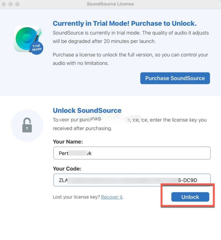The width and height of the screenshot is (221, 240).
Task: Click the Currently in Trial Mode heading
Action: (125, 23)
